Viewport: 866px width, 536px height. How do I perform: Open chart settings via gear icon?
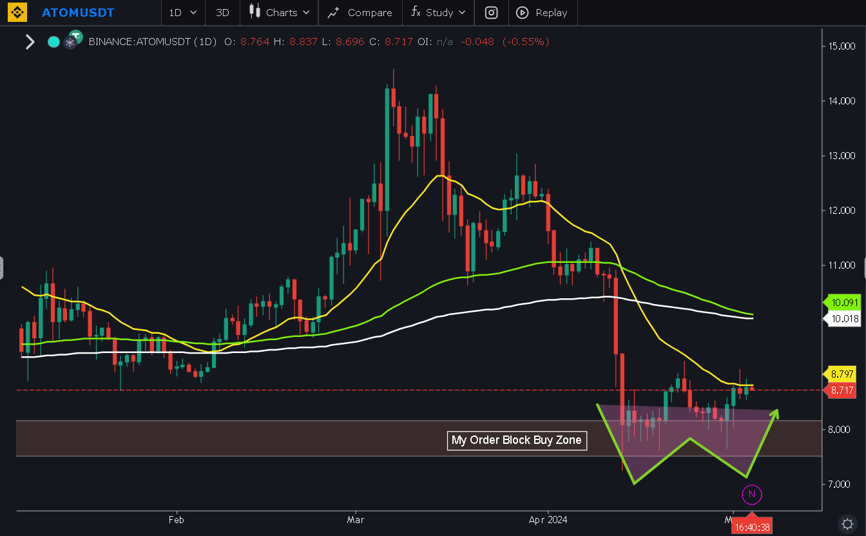tap(847, 522)
